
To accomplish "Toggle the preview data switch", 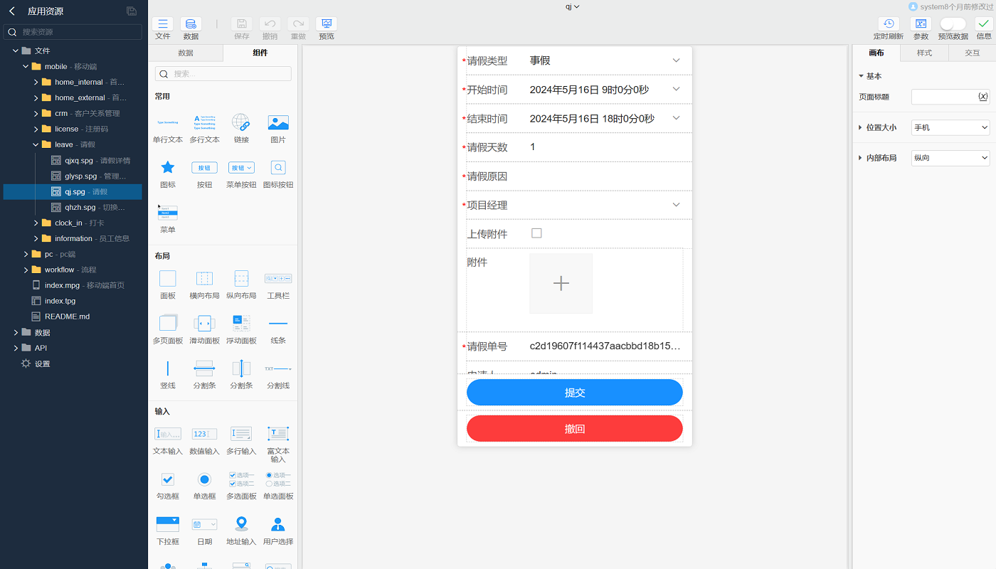I will click(x=953, y=24).
